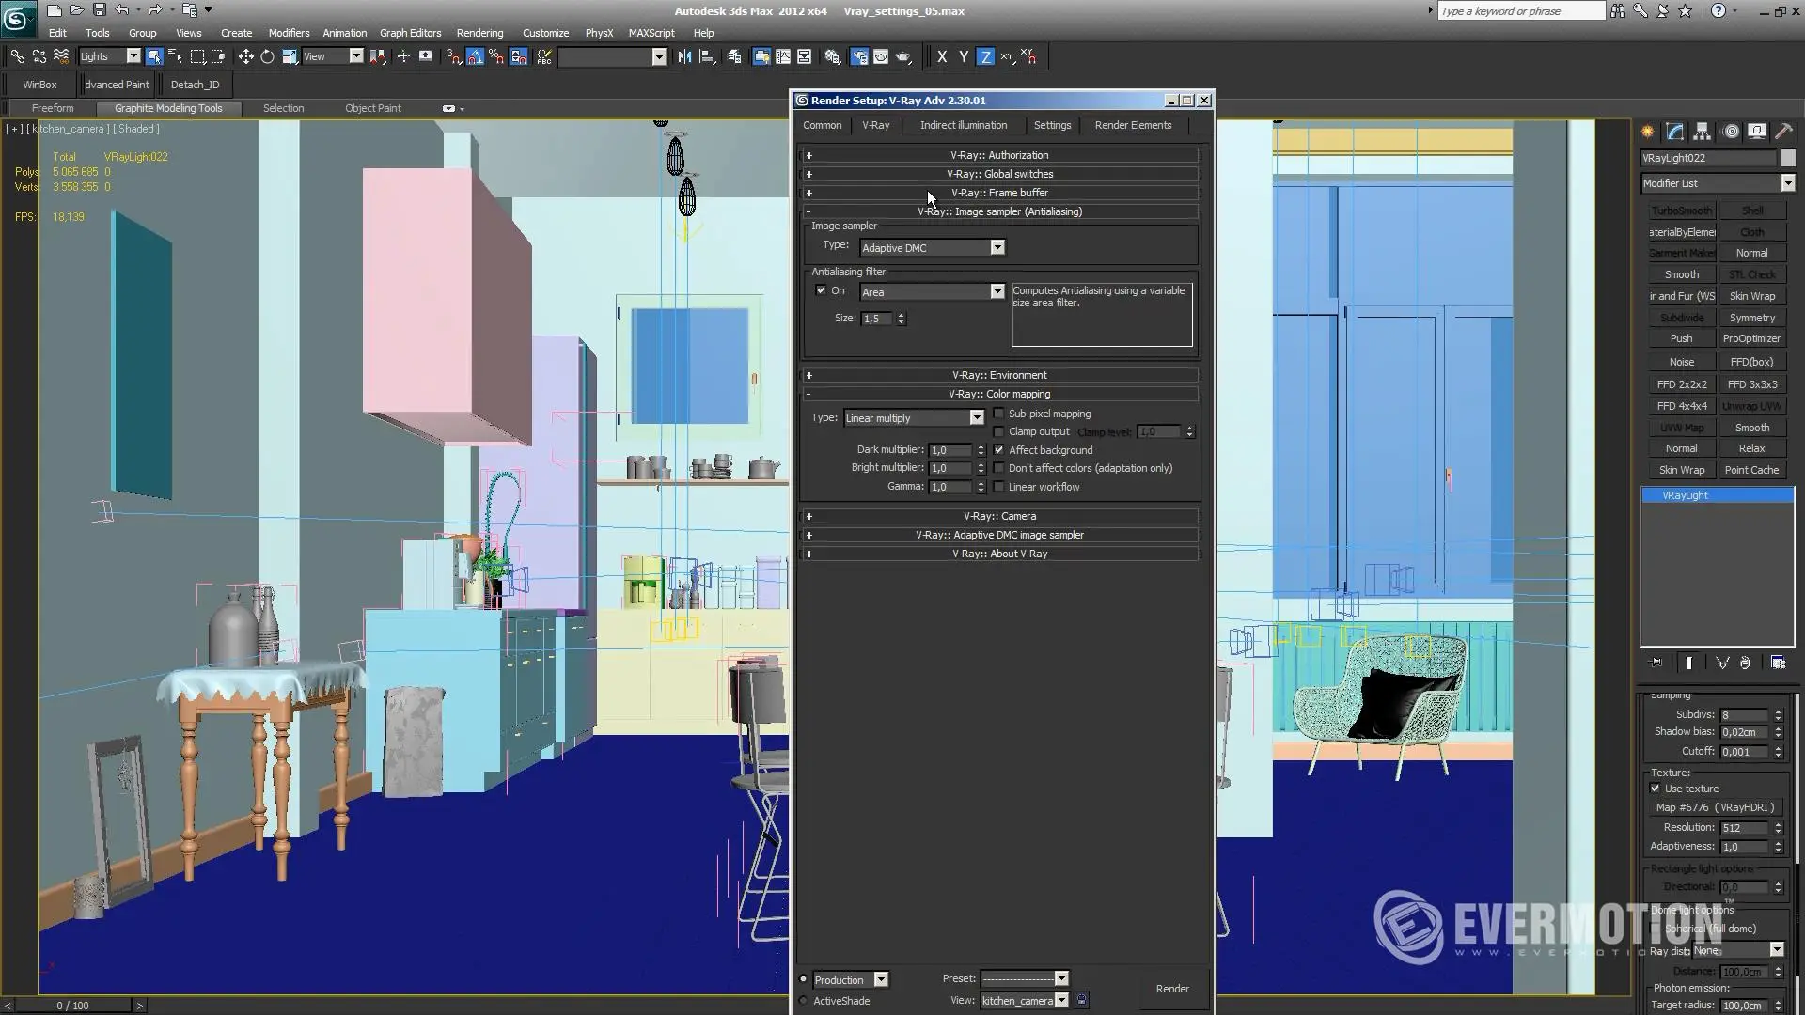Uncheck Affect background checkbox
Viewport: 1805px width, 1015px height.
tap(998, 450)
